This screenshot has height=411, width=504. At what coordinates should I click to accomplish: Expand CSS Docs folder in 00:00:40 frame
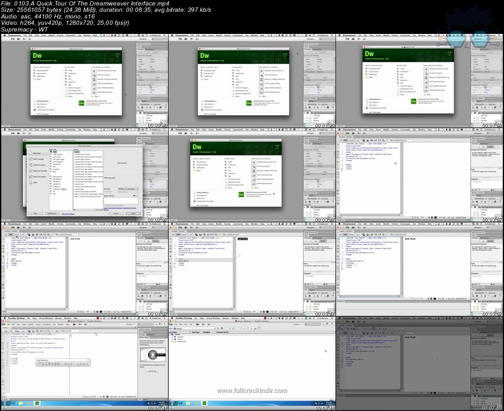(139, 120)
